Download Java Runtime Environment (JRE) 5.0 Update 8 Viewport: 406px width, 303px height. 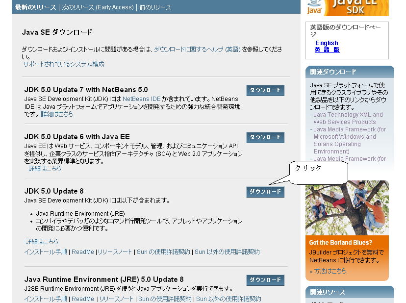265,280
